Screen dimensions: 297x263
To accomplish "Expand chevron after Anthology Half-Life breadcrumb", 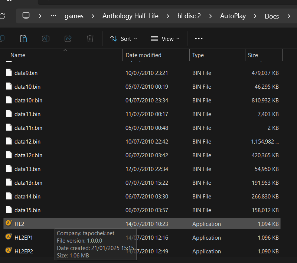I will pos(168,16).
